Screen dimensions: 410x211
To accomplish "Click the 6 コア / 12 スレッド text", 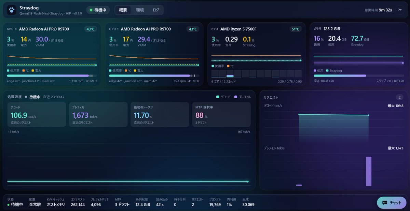I will (223, 81).
